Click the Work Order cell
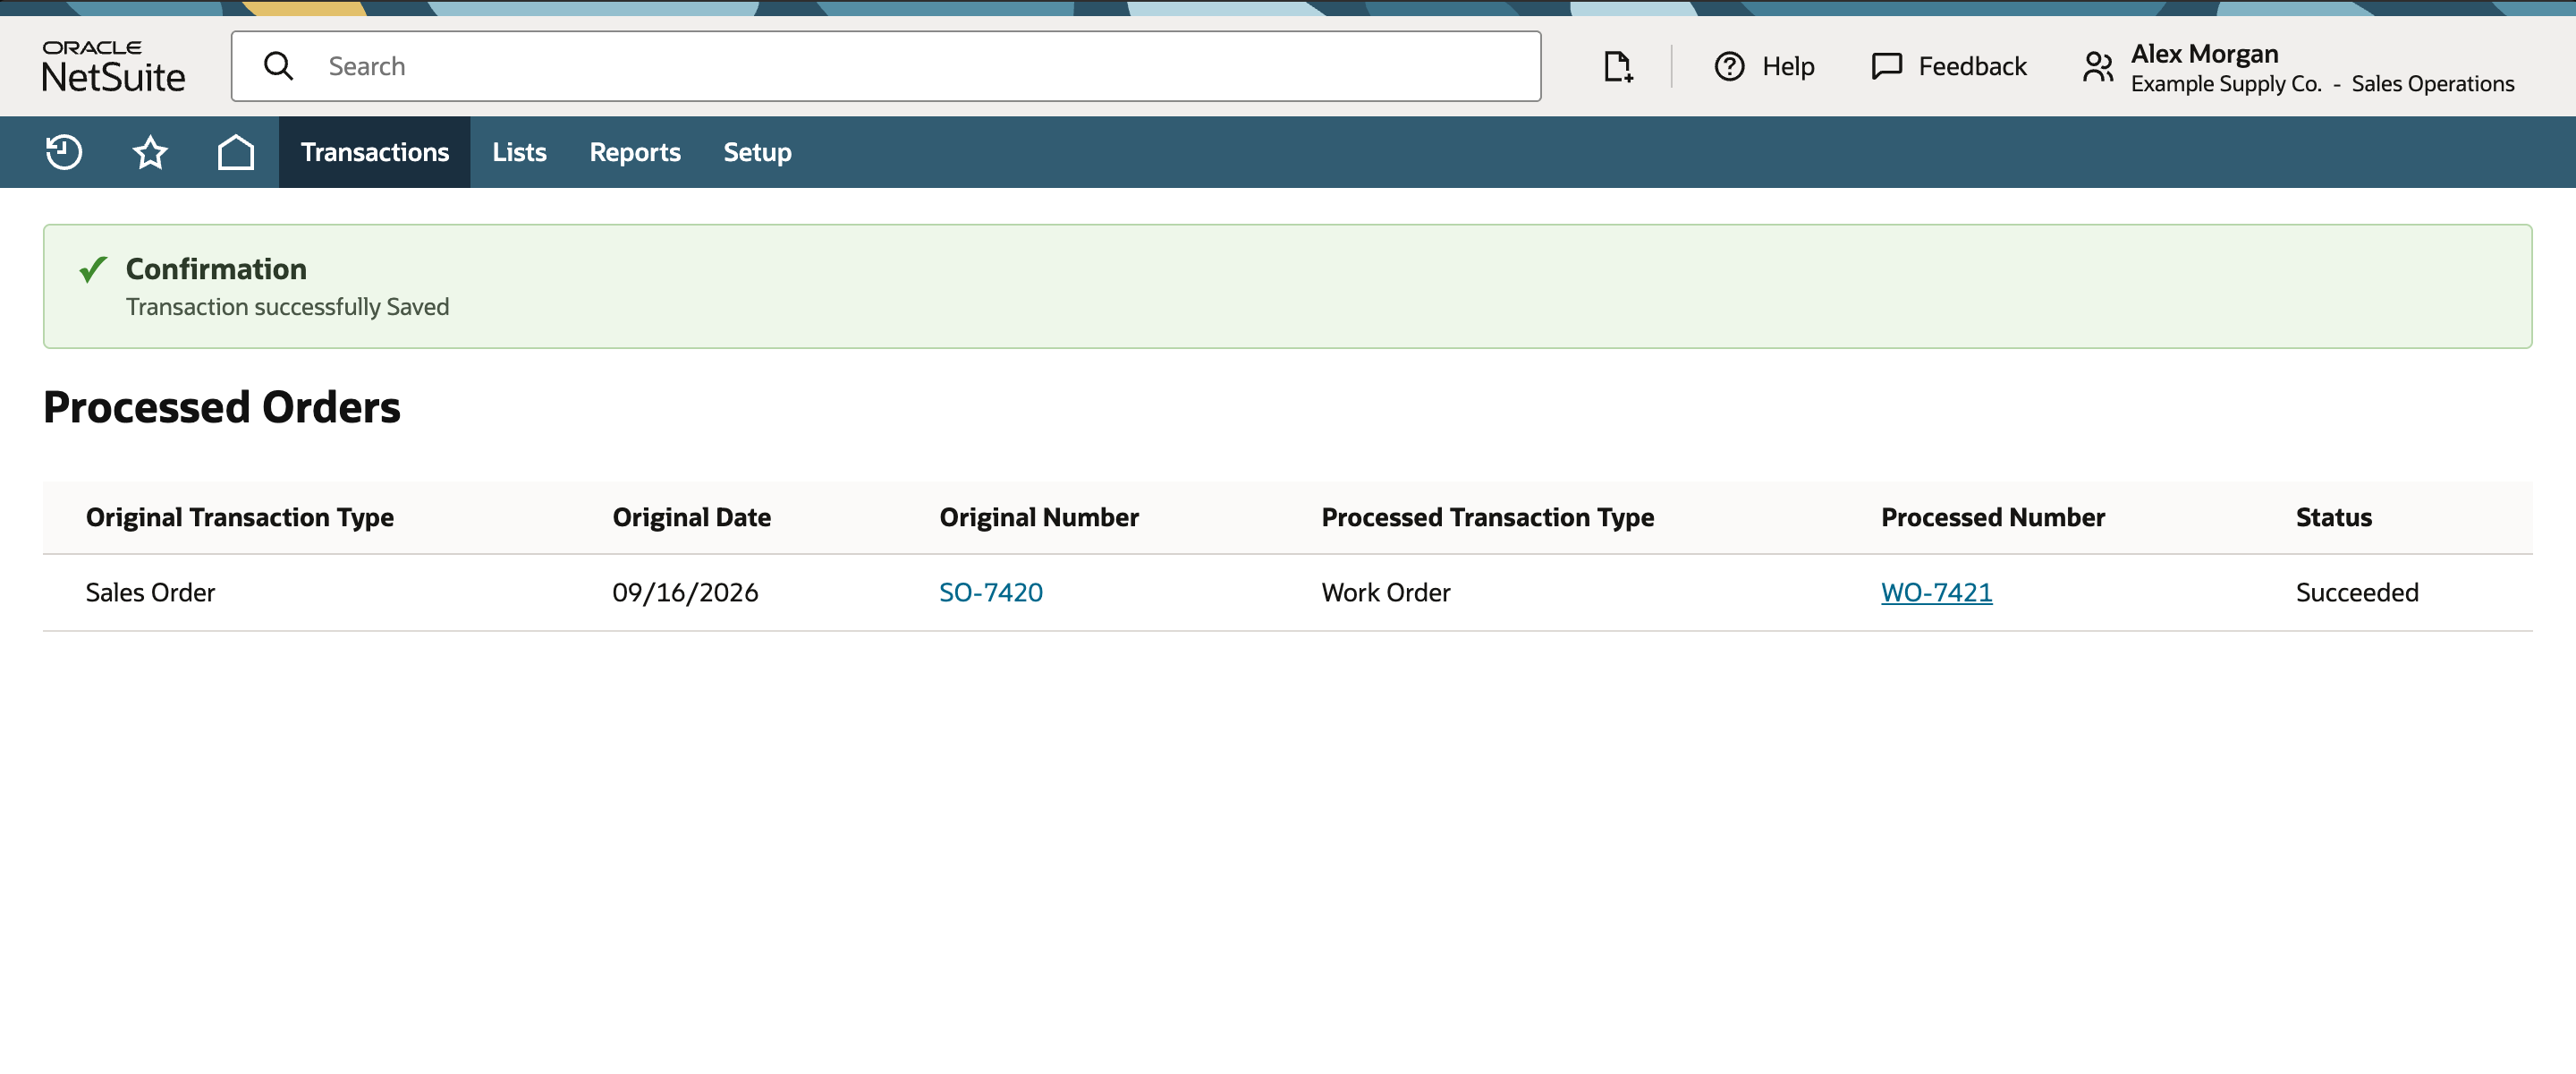The width and height of the screenshot is (2576, 1074). click(x=1385, y=592)
